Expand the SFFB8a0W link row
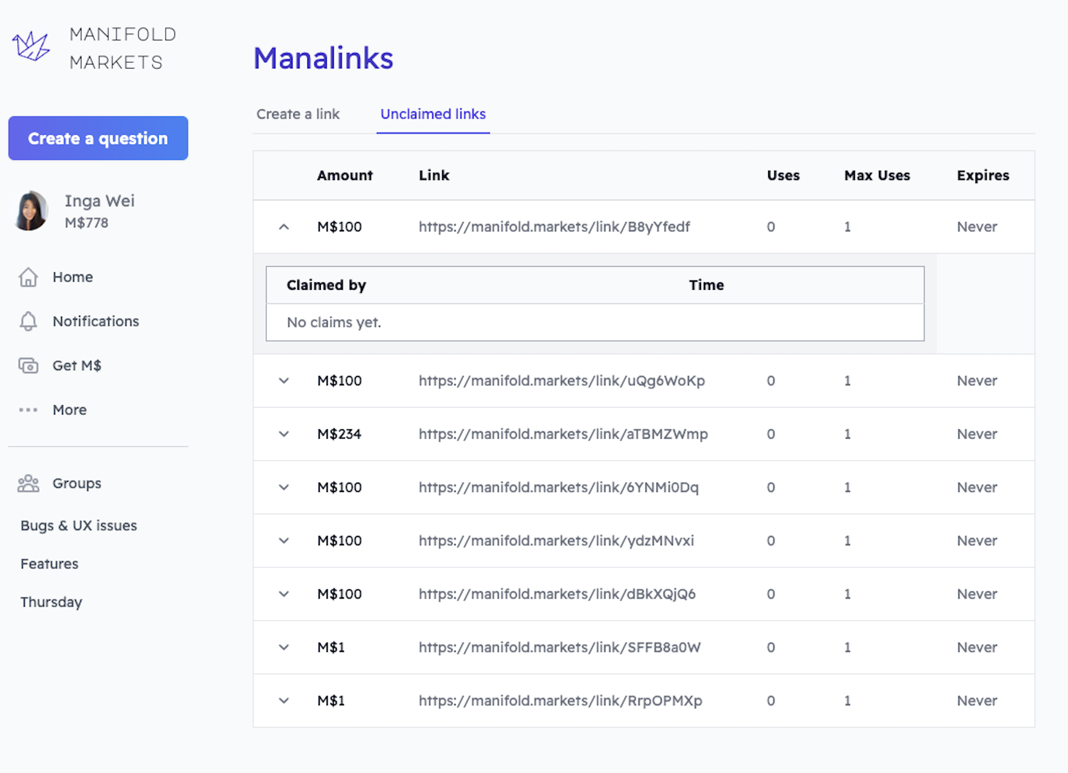Image resolution: width=1068 pixels, height=773 pixels. tap(284, 647)
